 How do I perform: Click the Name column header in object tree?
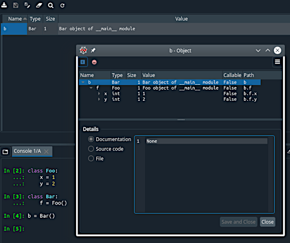(x=95, y=75)
